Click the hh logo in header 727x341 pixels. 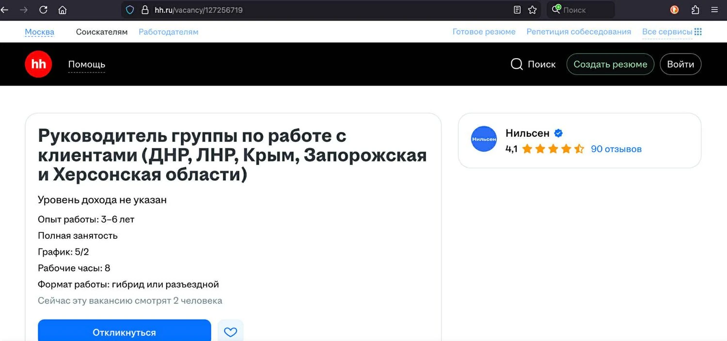pos(38,64)
